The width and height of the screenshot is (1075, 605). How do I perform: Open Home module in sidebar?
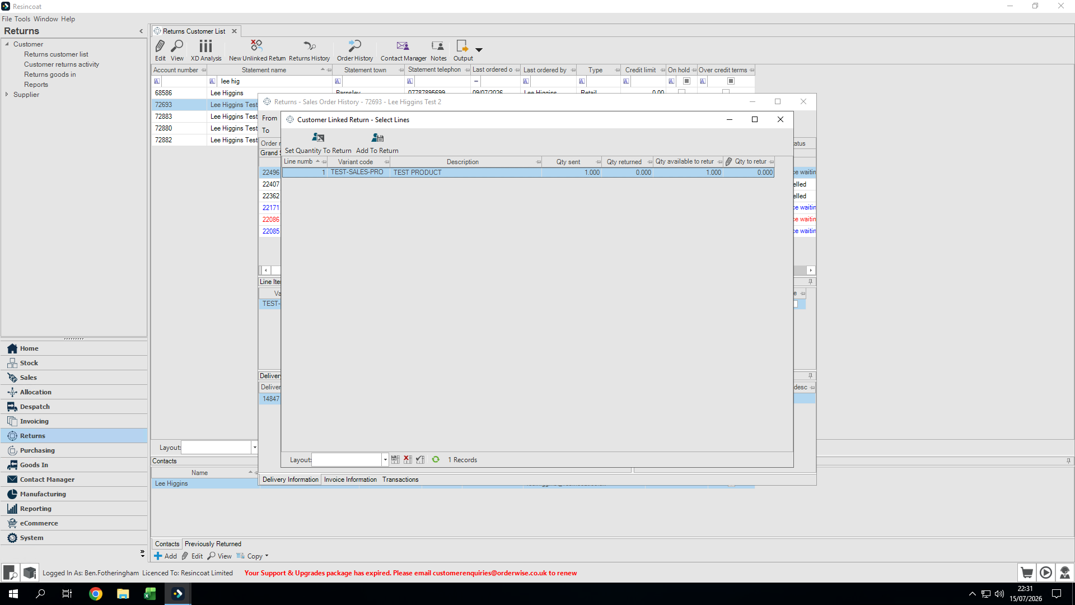(x=74, y=348)
